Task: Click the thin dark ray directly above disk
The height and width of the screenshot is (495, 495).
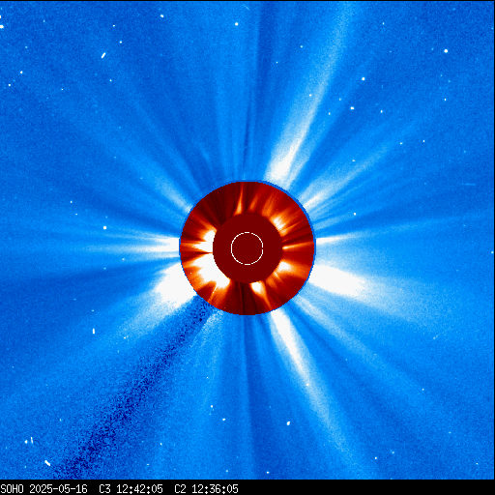Action: pos(247,142)
